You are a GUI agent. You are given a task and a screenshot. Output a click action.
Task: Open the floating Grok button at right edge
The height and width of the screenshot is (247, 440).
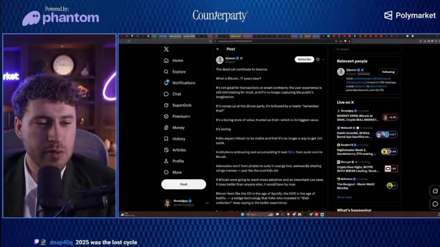(x=435, y=191)
